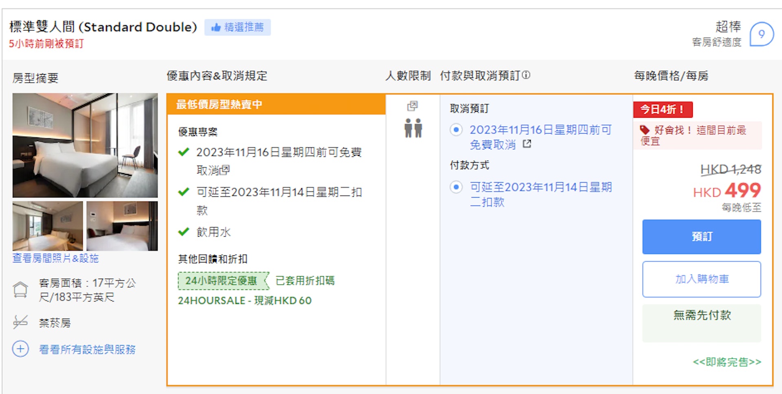Select the pay-later 可延至 radio option

click(x=456, y=187)
